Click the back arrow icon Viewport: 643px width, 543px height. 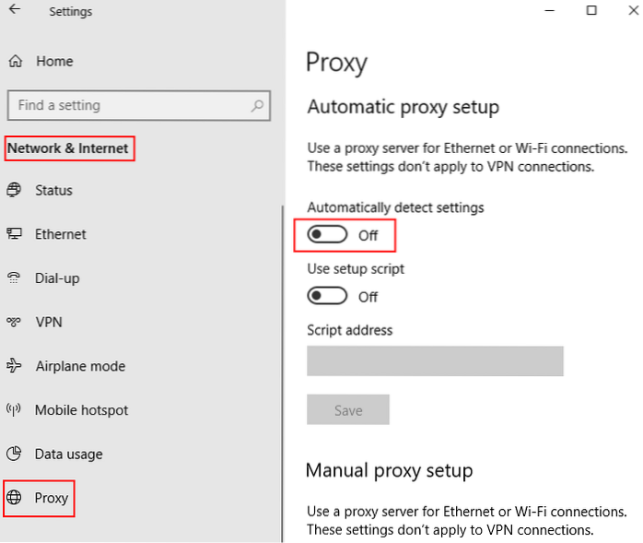tap(15, 11)
